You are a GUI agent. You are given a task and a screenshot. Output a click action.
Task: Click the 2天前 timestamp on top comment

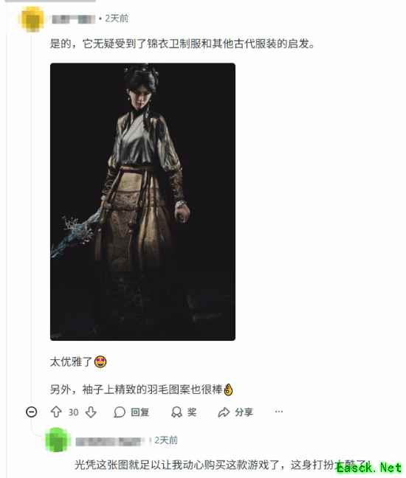tap(117, 18)
